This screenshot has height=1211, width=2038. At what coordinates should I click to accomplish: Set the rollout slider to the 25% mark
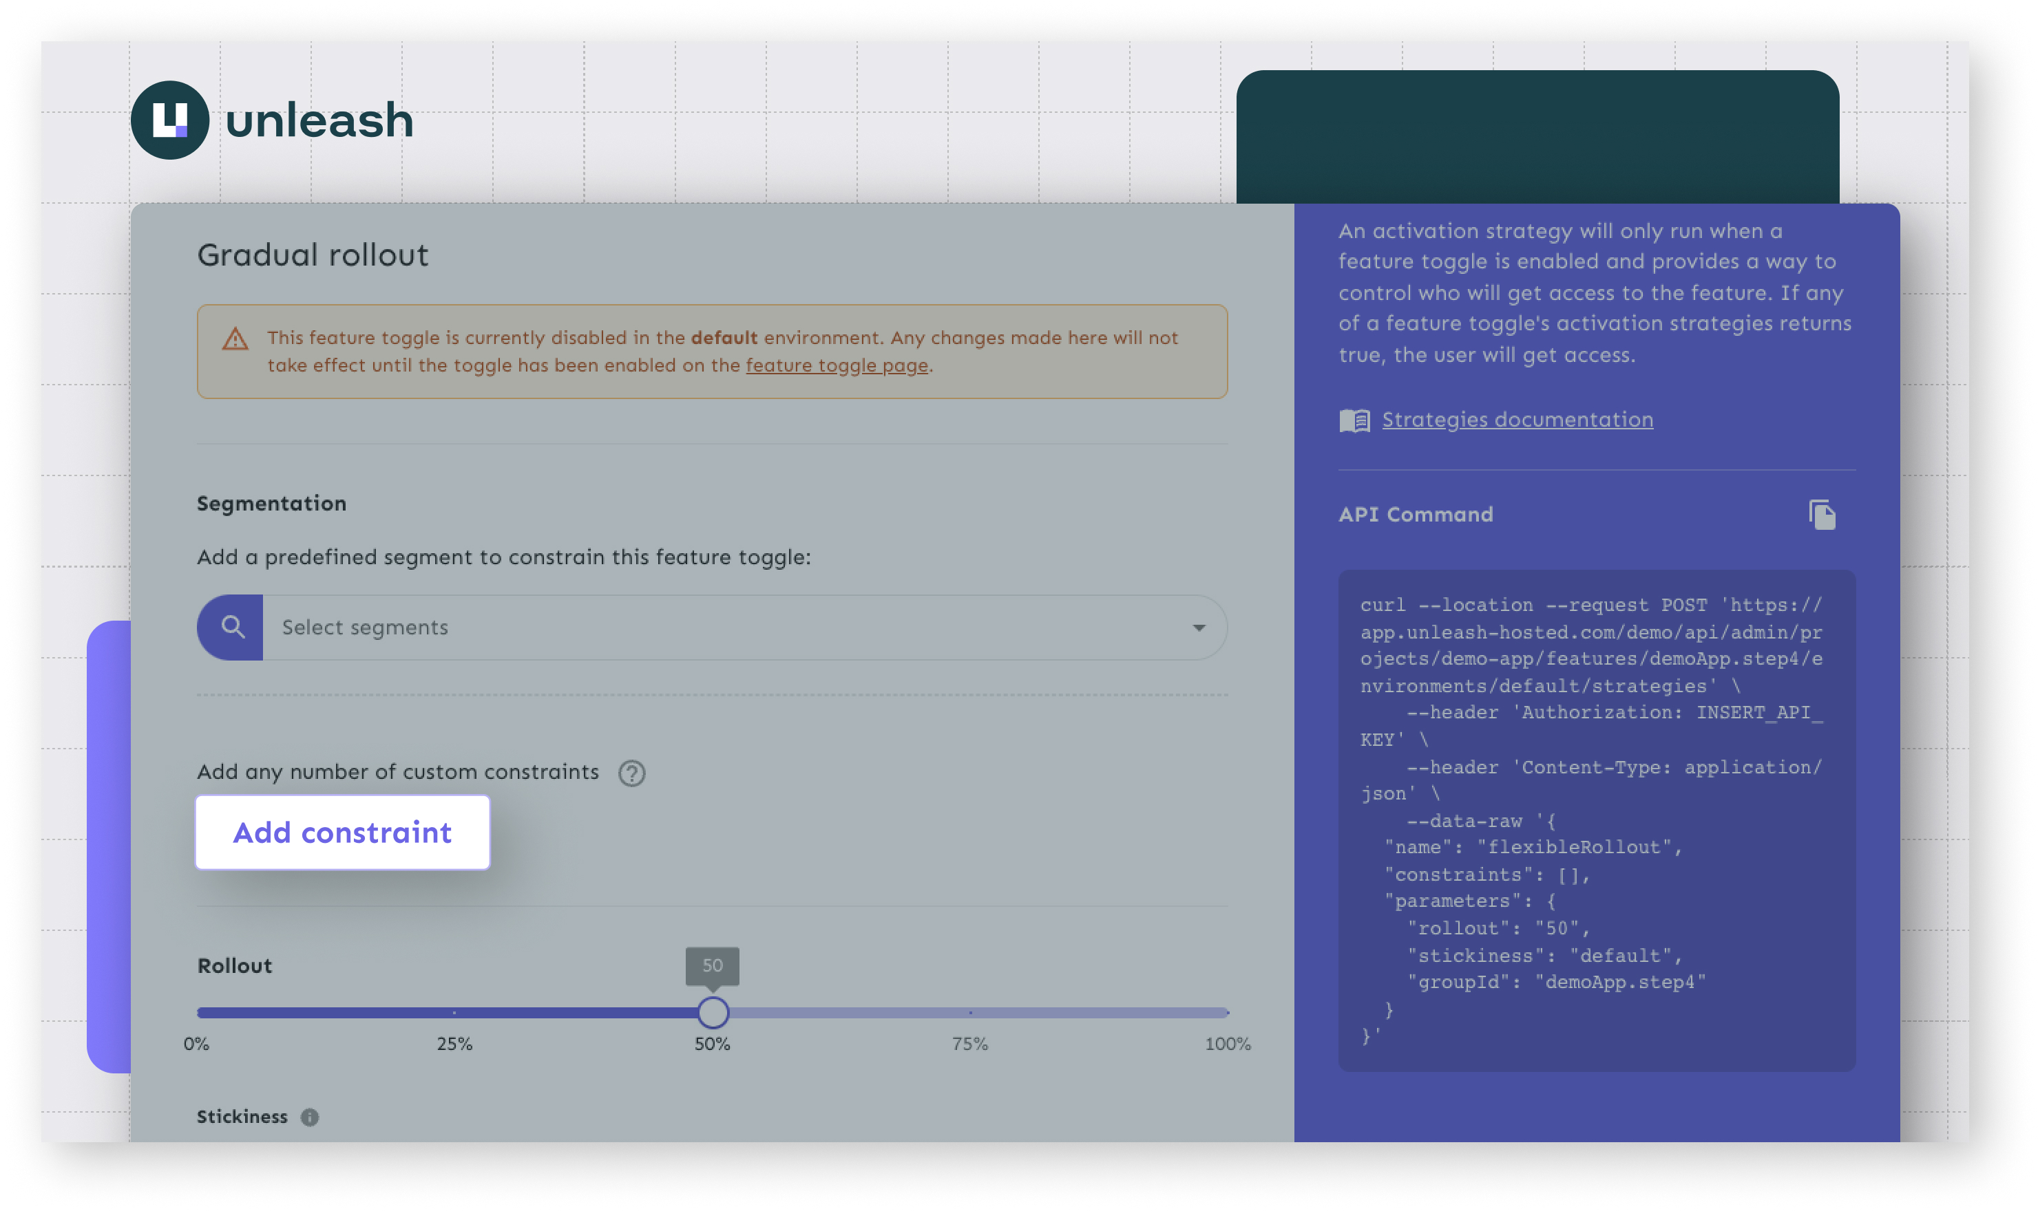pyautogui.click(x=454, y=1012)
